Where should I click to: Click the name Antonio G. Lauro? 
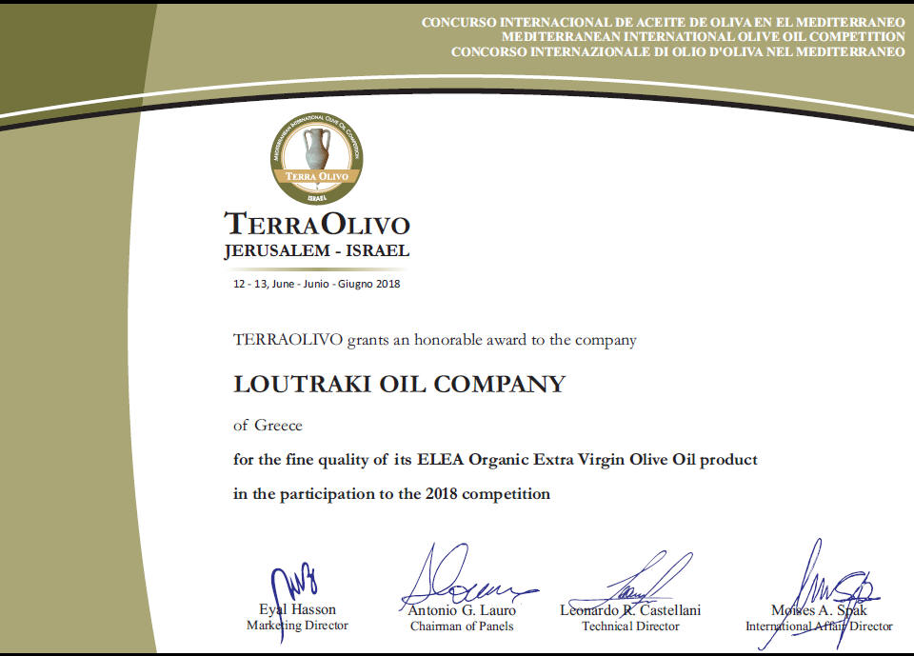click(x=462, y=610)
